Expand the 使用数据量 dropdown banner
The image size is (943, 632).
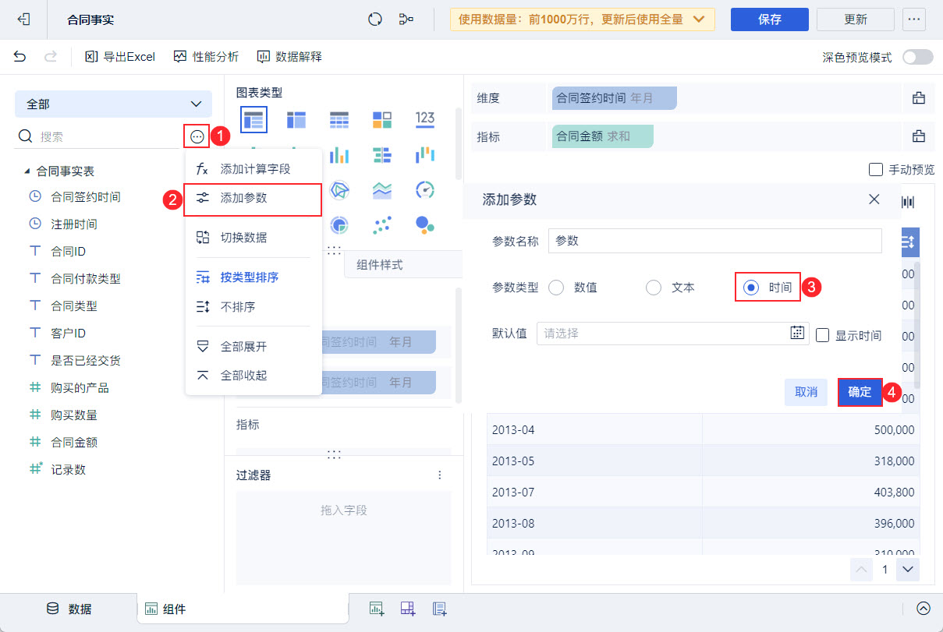(582, 19)
